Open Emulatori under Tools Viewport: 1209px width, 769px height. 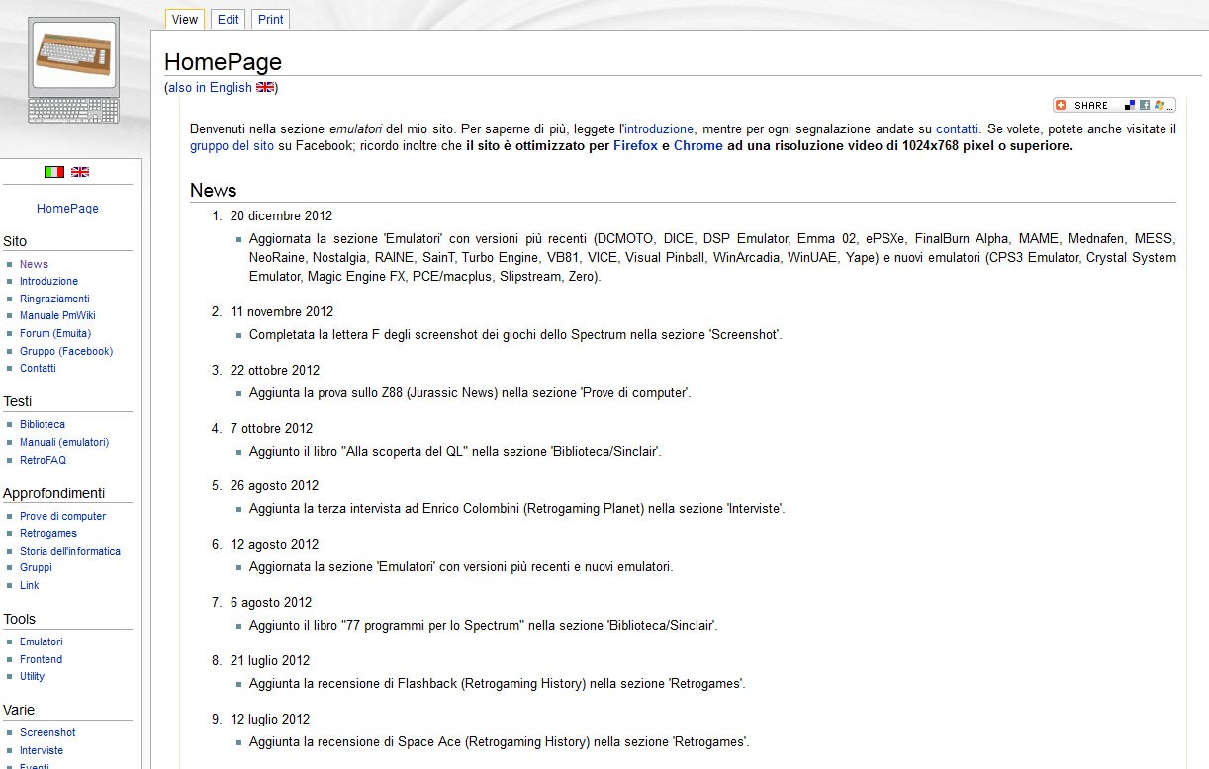coord(41,641)
